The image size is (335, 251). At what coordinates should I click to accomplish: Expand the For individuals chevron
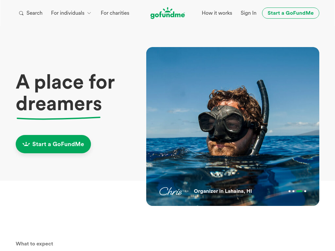pyautogui.click(x=89, y=13)
